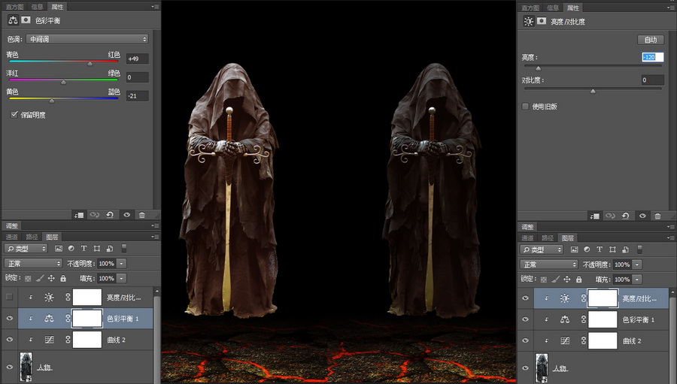The height and width of the screenshot is (384, 677).
Task: Switch to 通道 tab in left layers panel
Action: point(11,237)
